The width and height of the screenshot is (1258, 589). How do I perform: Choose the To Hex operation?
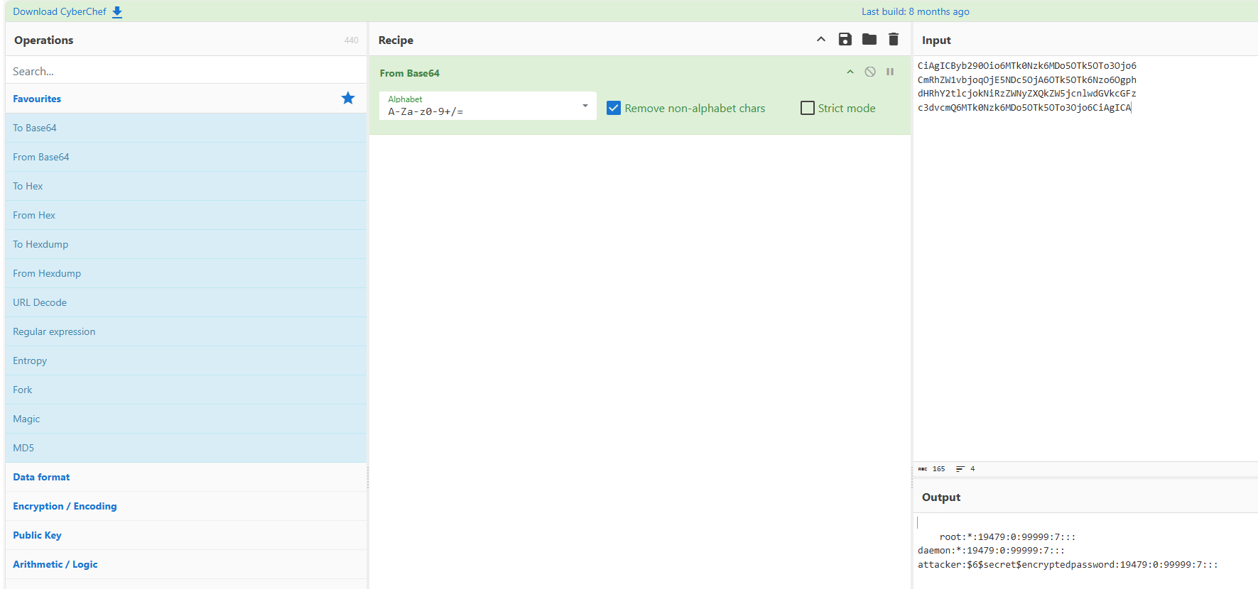click(186, 186)
